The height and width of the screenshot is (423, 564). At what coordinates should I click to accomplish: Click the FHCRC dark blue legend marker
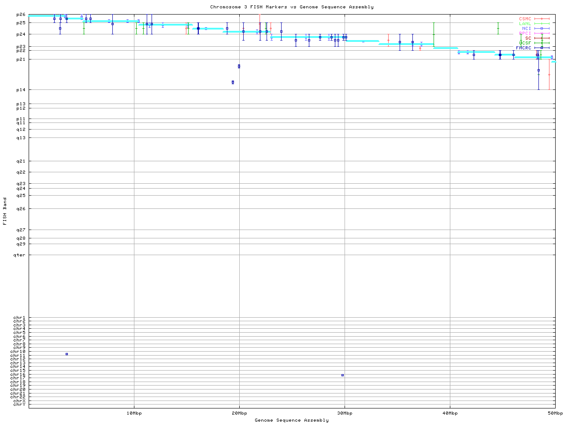tap(542, 48)
